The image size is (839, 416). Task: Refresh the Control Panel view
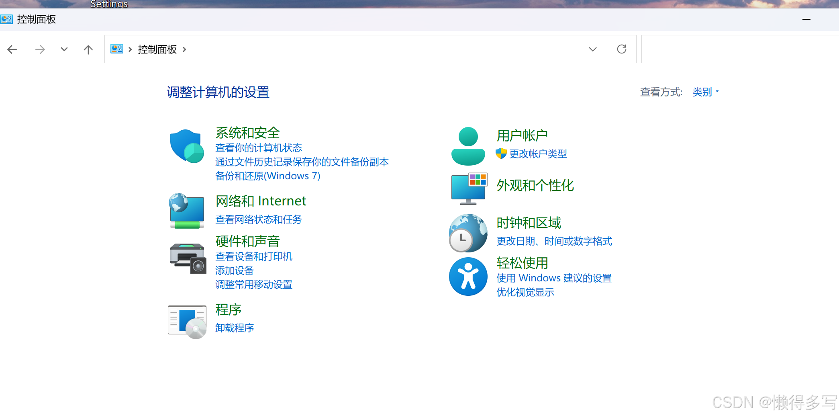(x=622, y=49)
